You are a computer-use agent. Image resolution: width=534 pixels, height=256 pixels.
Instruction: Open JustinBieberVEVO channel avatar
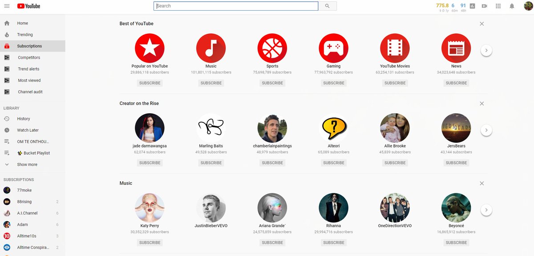pyautogui.click(x=211, y=208)
